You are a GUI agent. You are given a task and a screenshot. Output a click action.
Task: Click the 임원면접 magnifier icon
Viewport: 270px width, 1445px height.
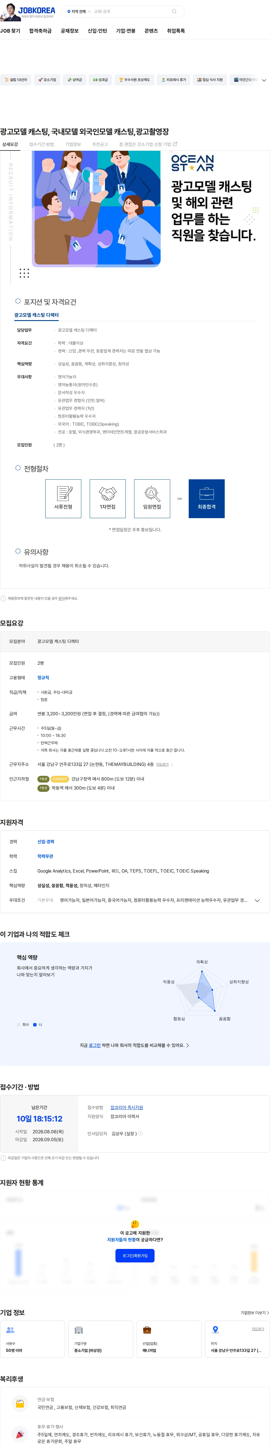pyautogui.click(x=152, y=494)
